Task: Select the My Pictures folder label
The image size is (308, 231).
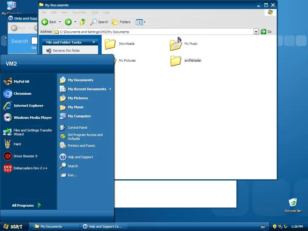Action: coord(127,60)
